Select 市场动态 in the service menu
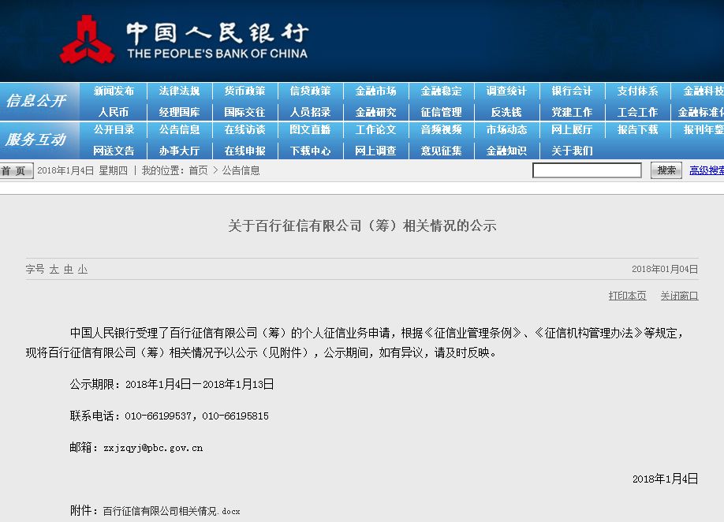Image resolution: width=724 pixels, height=522 pixels. coord(506,129)
